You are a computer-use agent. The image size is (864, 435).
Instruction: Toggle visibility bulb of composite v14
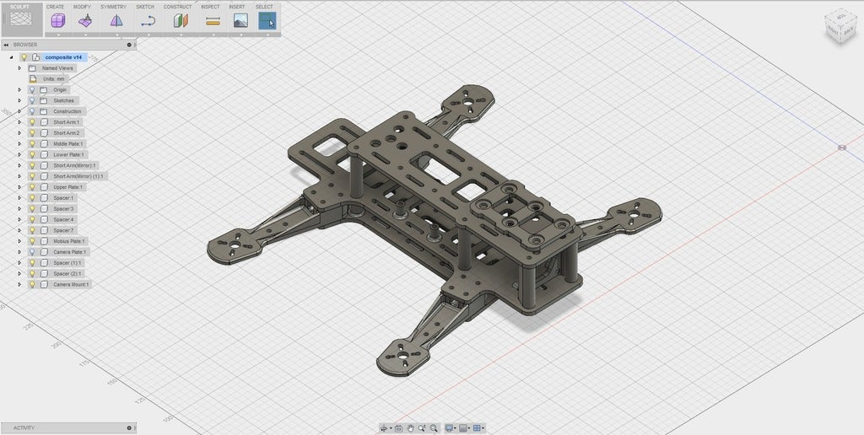point(24,57)
